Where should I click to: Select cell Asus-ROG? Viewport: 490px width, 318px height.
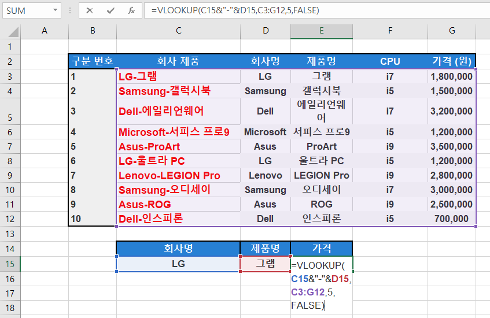(x=178, y=204)
